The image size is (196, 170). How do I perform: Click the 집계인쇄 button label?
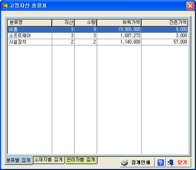tap(140, 163)
